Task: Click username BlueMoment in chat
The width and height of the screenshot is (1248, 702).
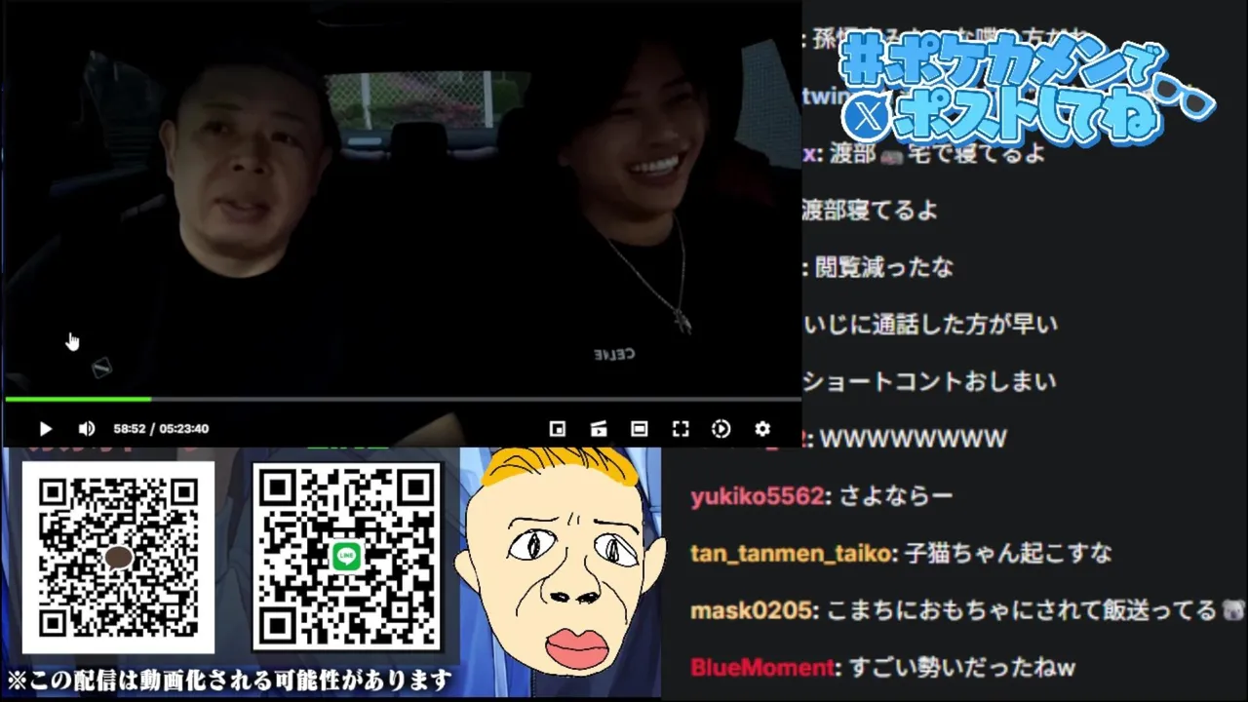Action: pyautogui.click(x=762, y=668)
